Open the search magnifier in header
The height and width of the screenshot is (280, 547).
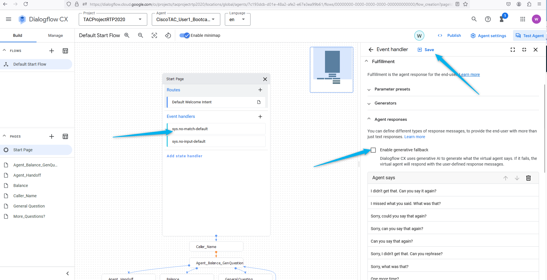[474, 19]
